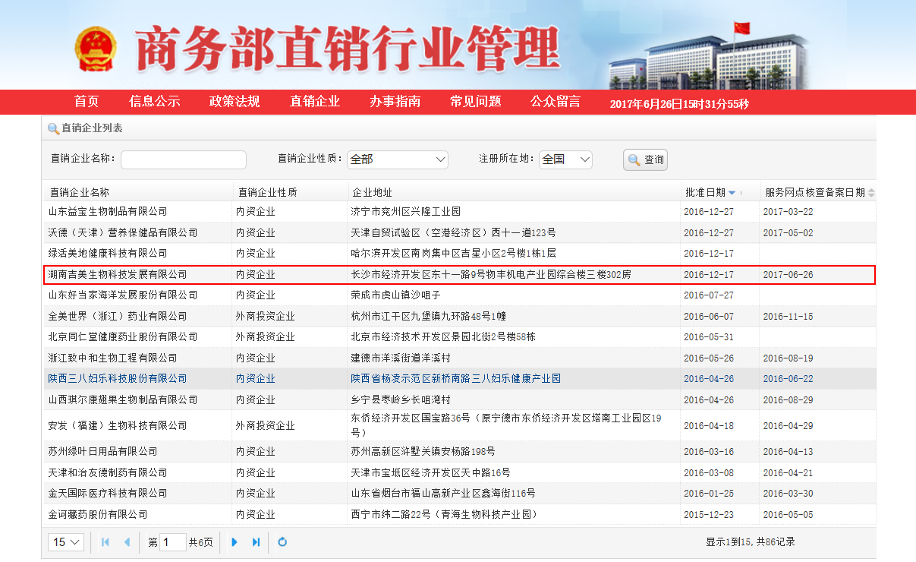
Task: Toggle sort arrow on 批准日期 column
Action: [732, 193]
